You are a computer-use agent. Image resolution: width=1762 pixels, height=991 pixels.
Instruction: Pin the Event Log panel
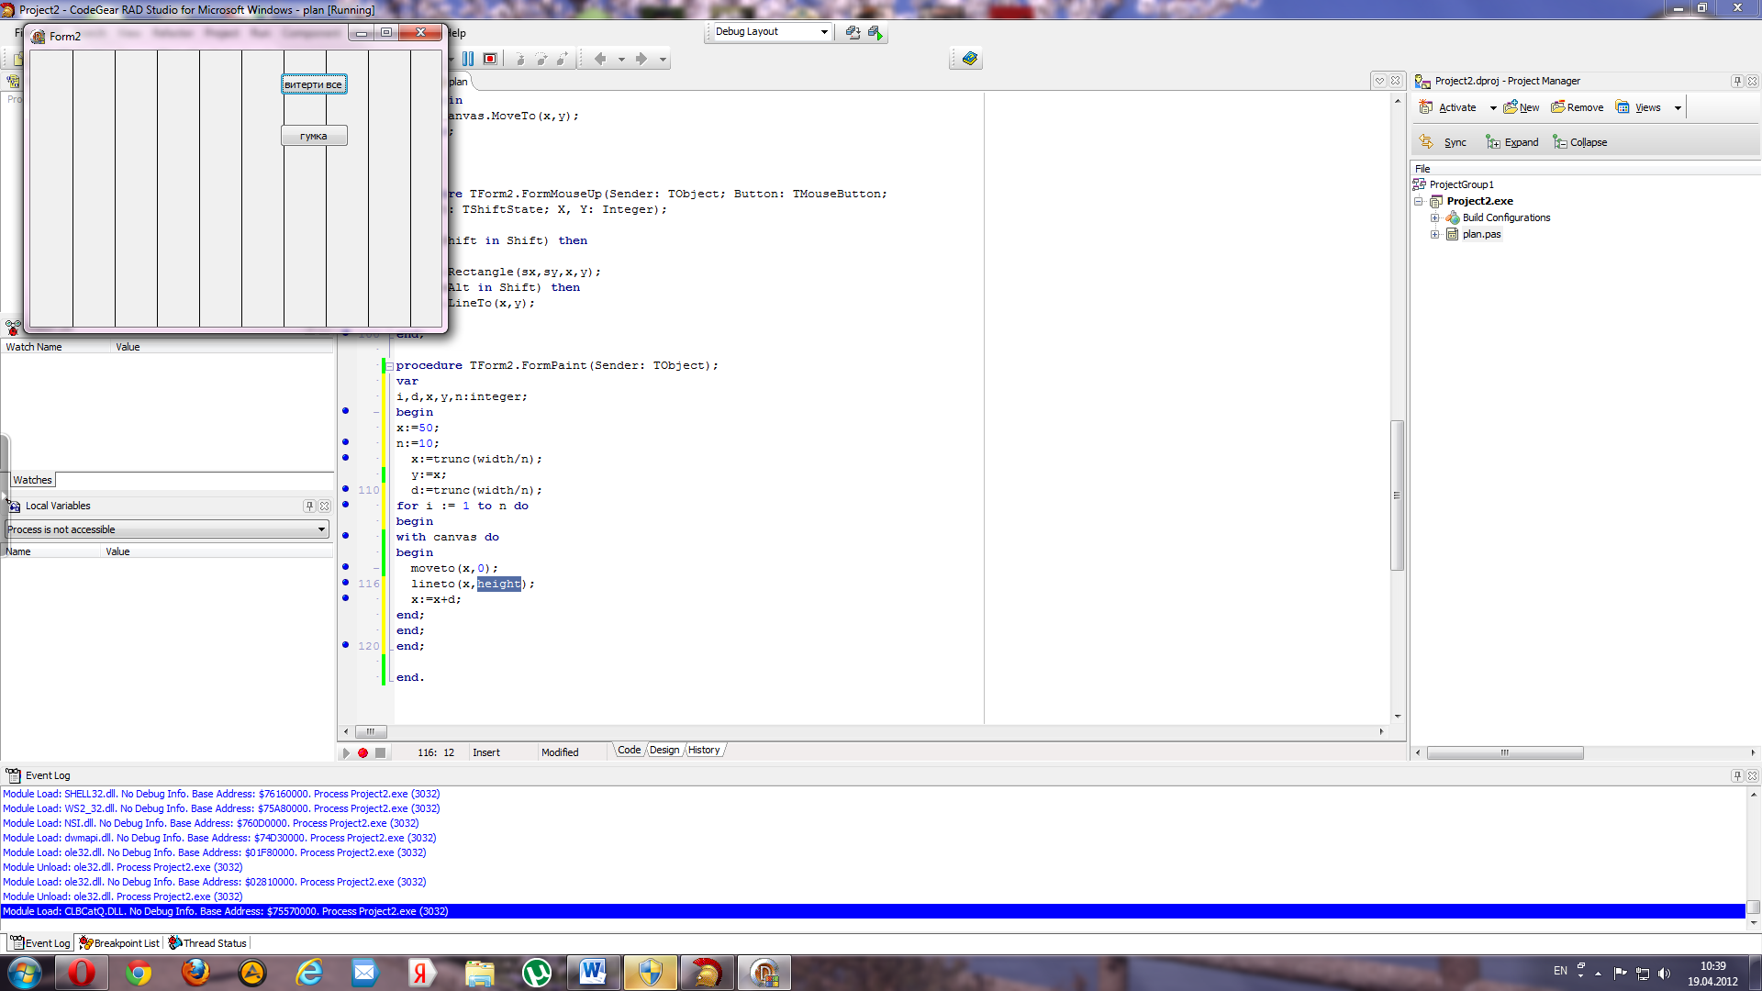(x=1737, y=775)
